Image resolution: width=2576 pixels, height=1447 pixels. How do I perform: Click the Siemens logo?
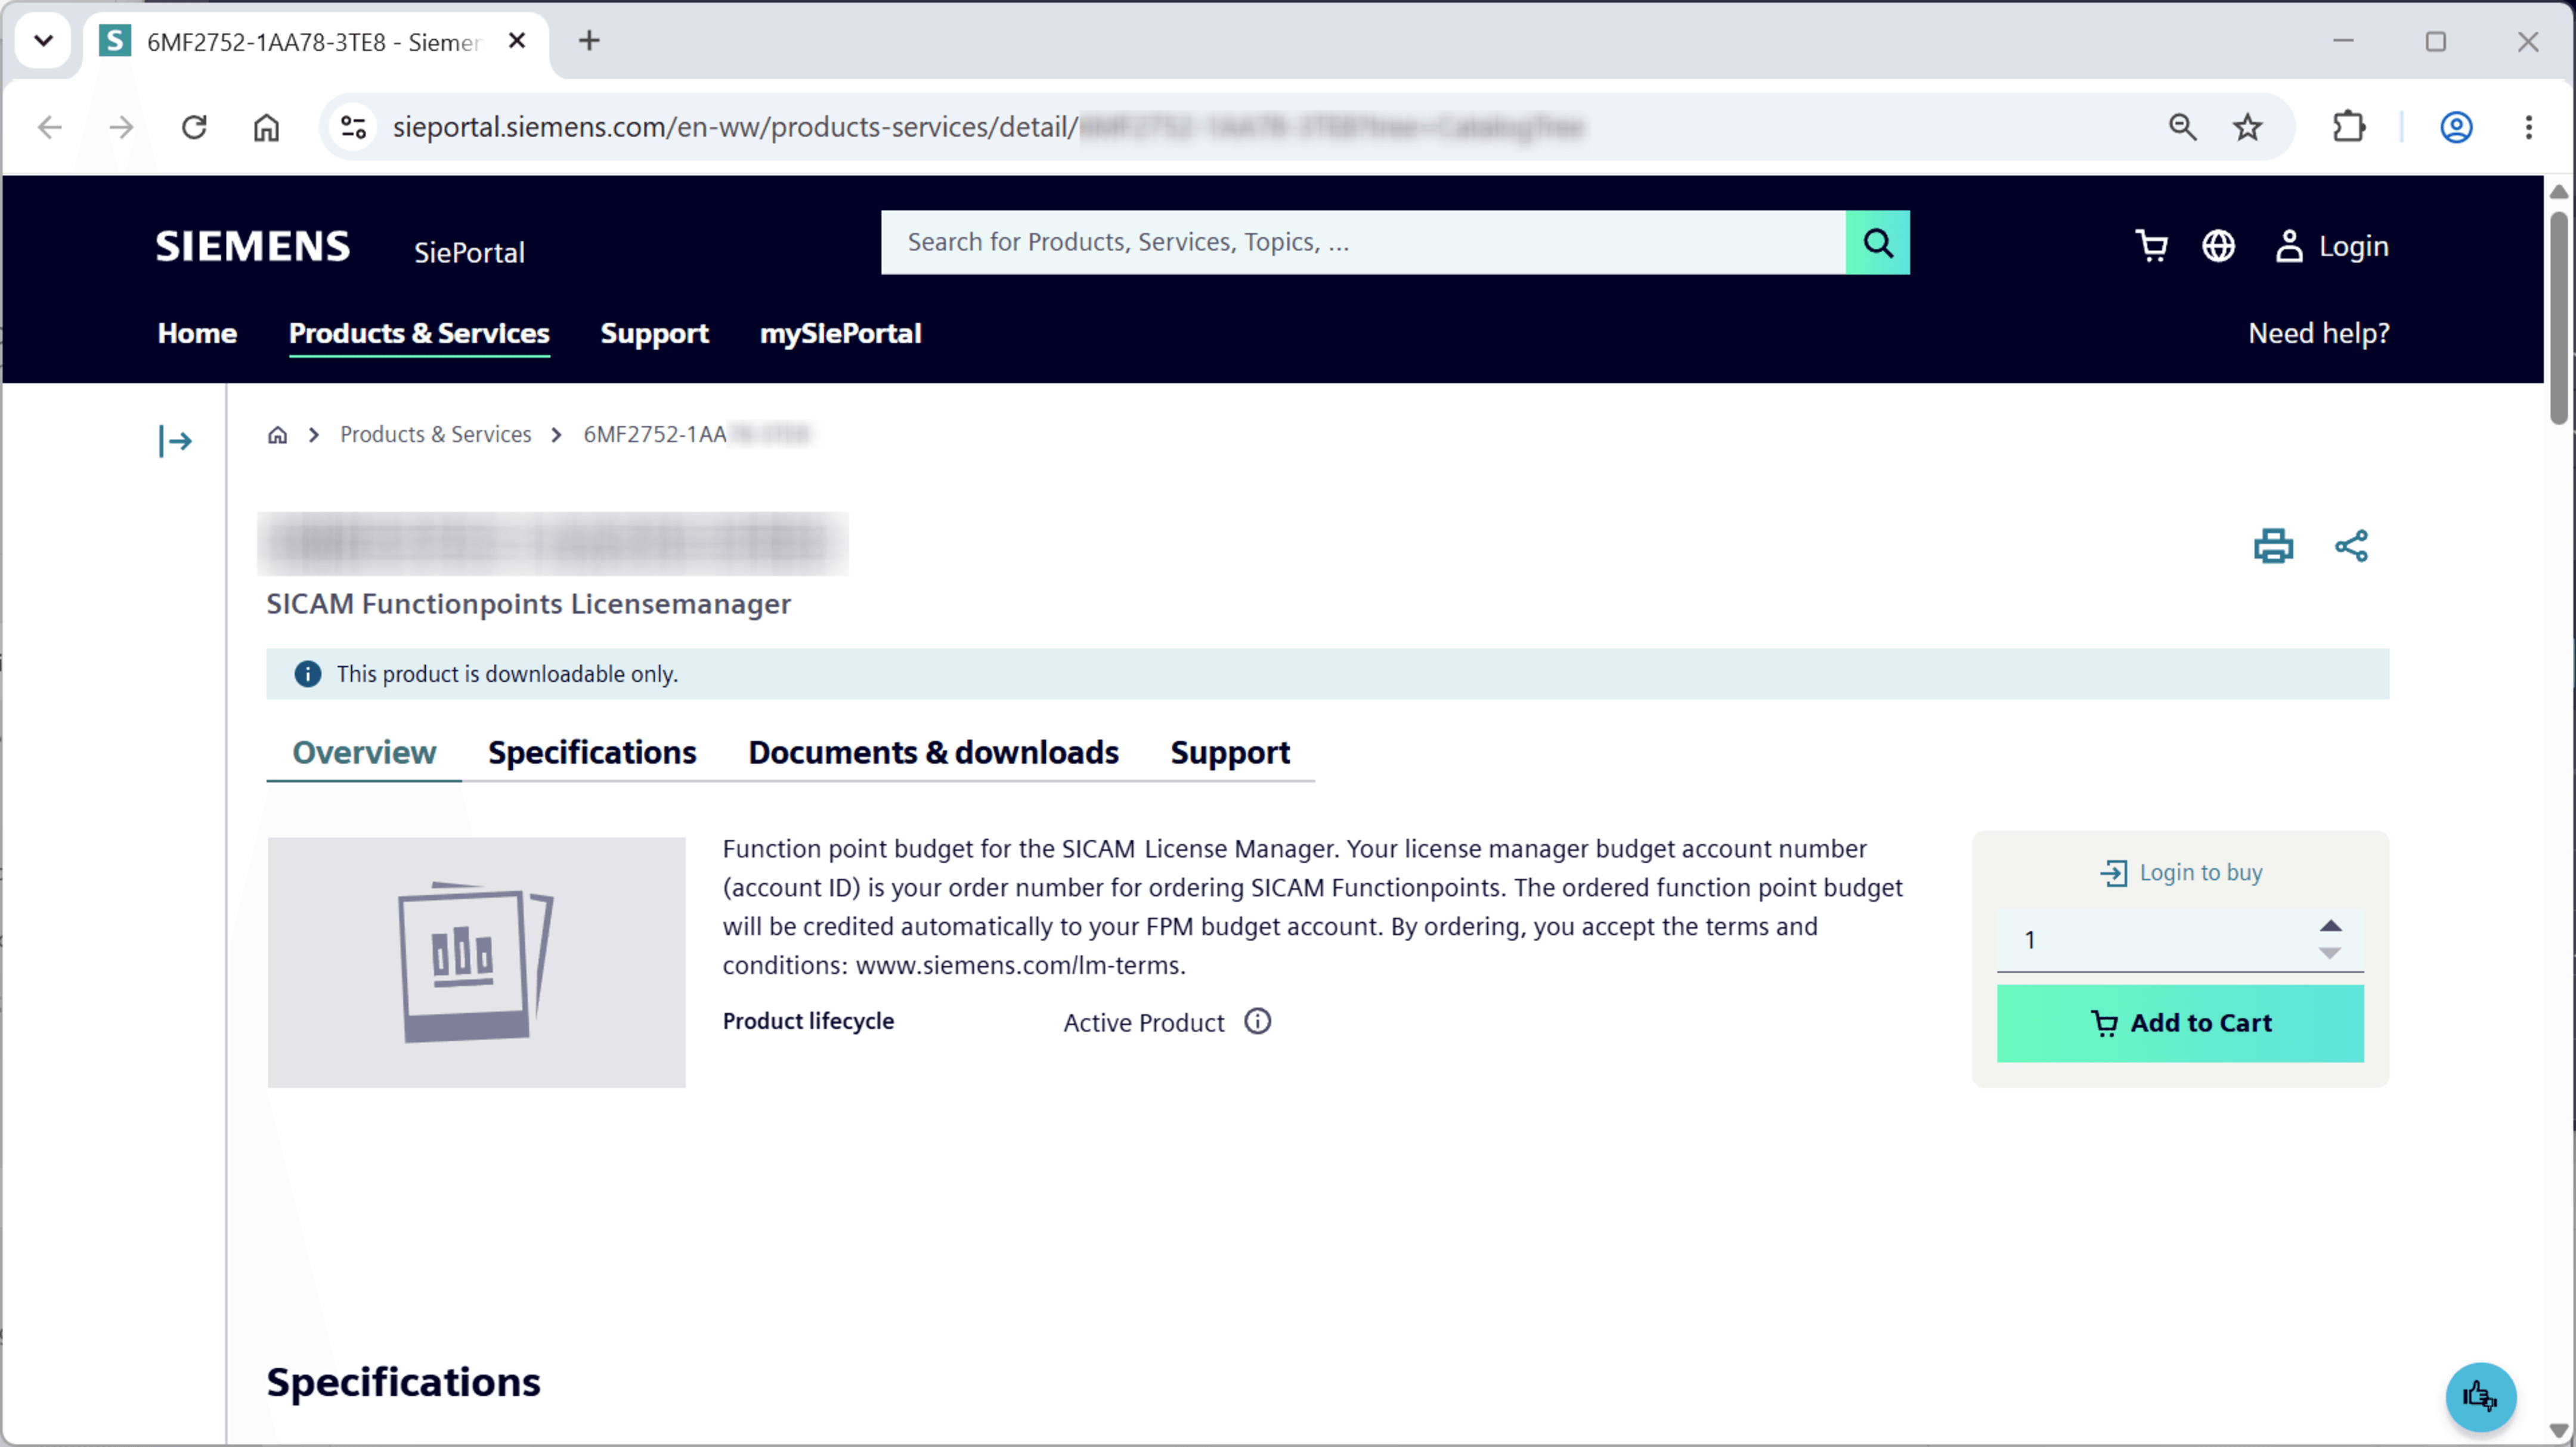tap(253, 246)
